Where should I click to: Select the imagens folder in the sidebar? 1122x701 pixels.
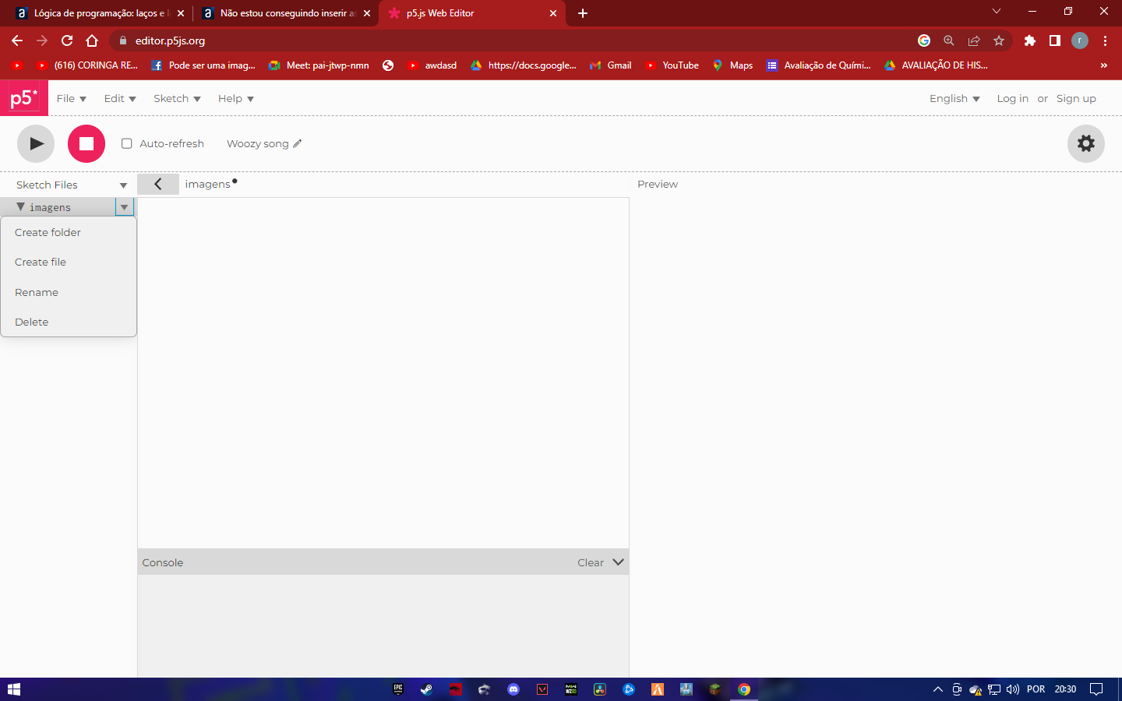coord(50,207)
